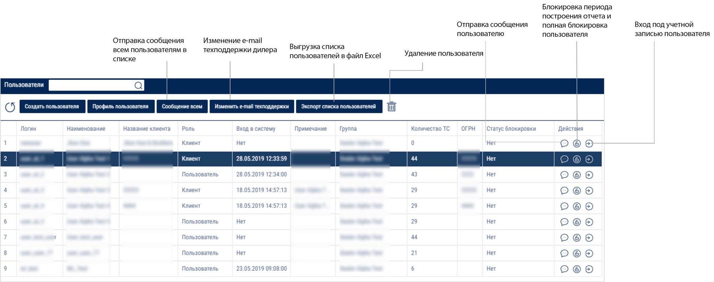This screenshot has width=714, height=282.
Task: Click lock icon in row 3
Action: 577,175
